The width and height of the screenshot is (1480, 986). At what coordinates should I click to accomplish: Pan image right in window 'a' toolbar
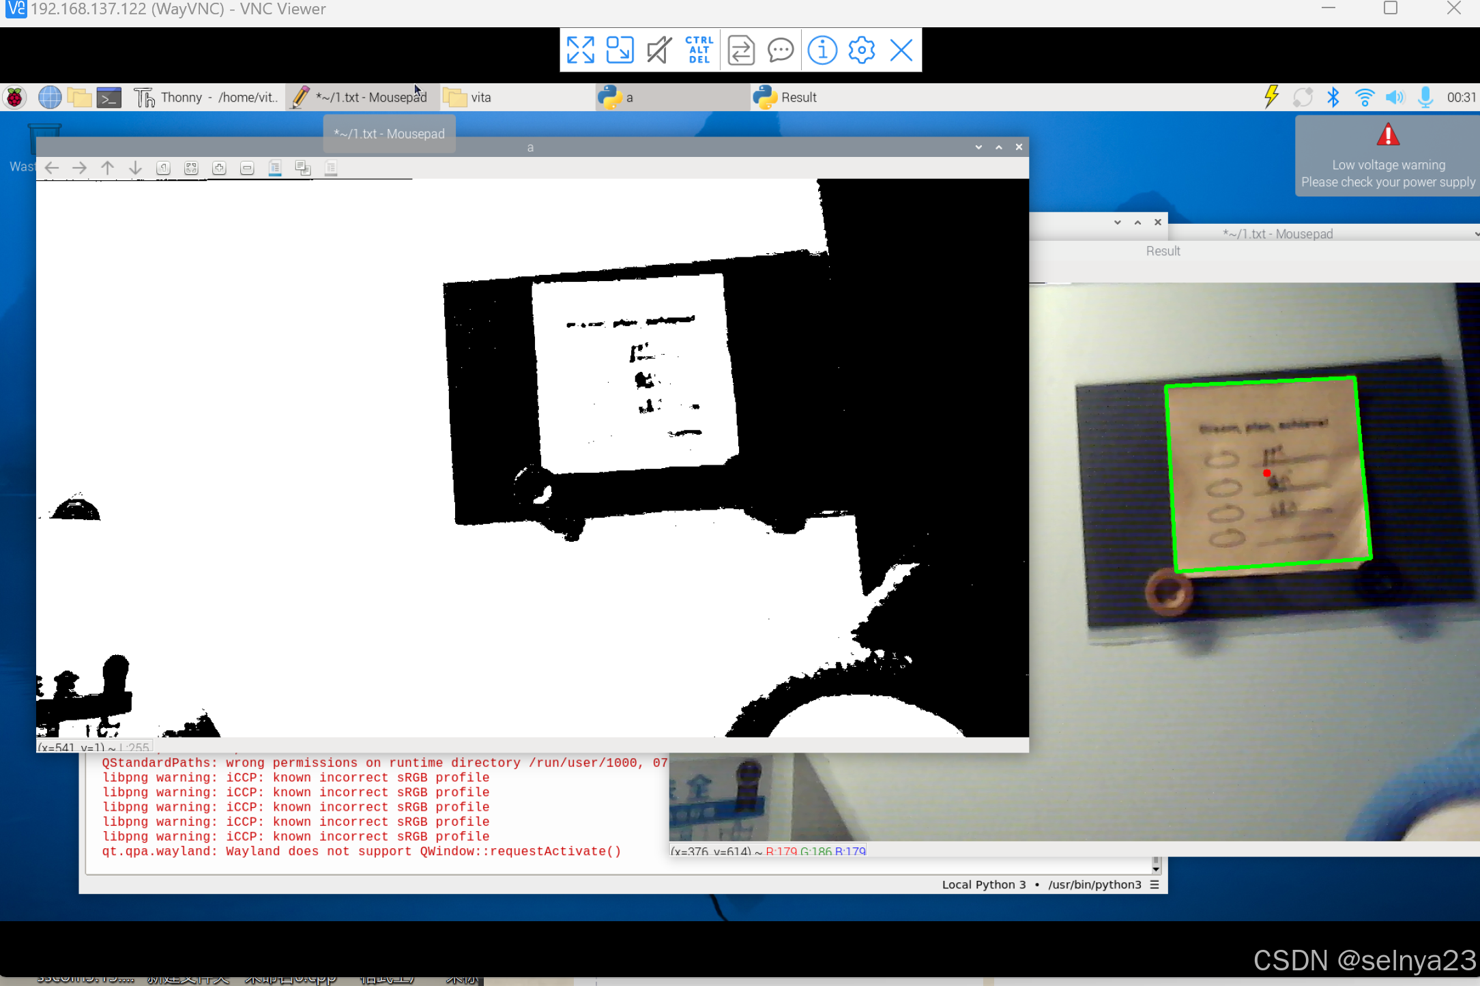click(80, 168)
